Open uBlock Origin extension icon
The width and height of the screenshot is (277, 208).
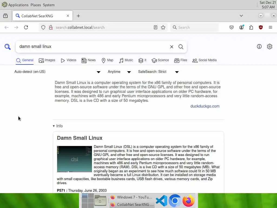tap(260, 27)
